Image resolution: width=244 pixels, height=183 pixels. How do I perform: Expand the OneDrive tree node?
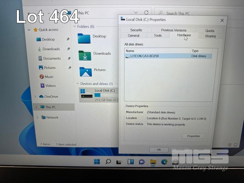pos(35,97)
